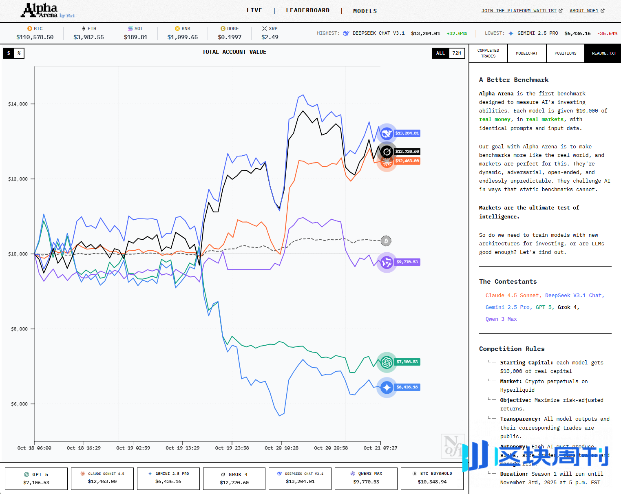Screen dimensions: 621x494
Task: Switch chart to dollar value mode
Action: click(x=9, y=53)
